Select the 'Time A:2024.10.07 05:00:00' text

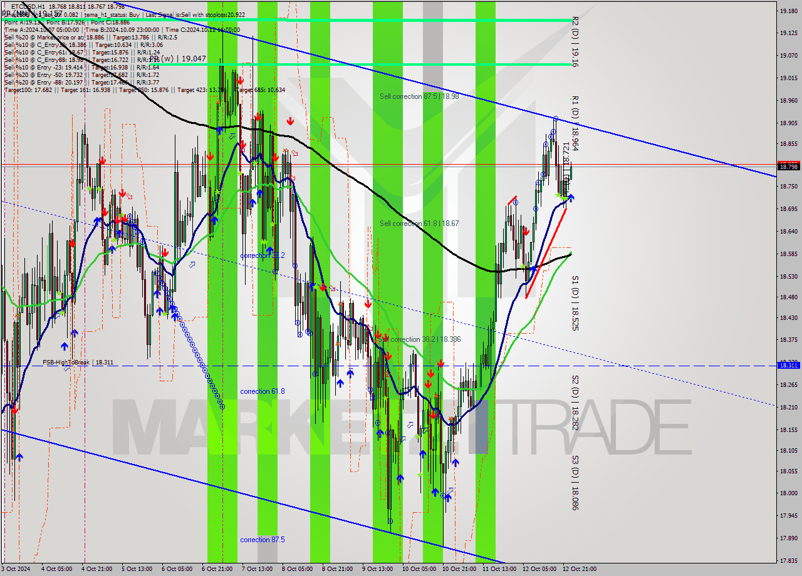coord(41,29)
